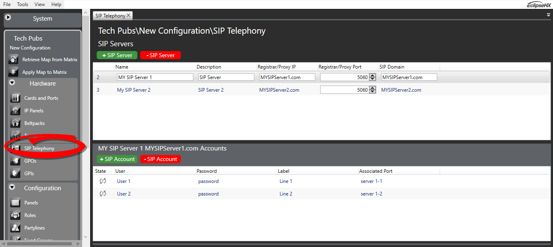This screenshot has height=247, width=553.
Task: Increase the port for MY SIP Server 1
Action: [x=373, y=75]
